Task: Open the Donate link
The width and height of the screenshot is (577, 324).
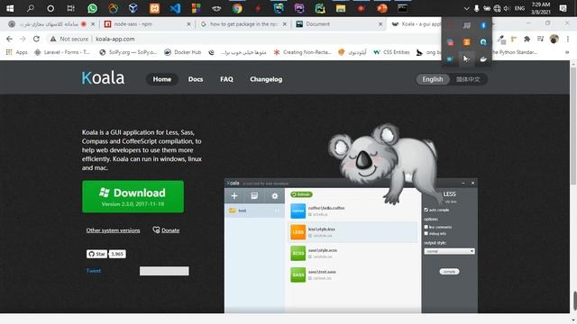Action: click(x=166, y=230)
